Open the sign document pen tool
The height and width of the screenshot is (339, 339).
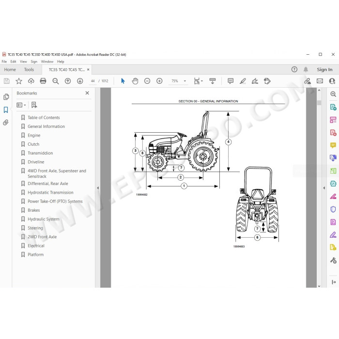tap(255, 81)
